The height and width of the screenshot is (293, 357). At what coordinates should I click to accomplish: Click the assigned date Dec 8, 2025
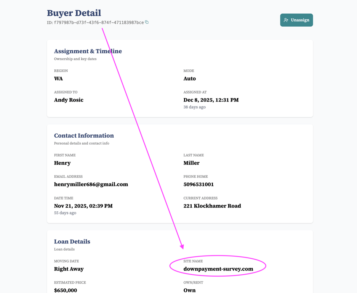point(211,100)
